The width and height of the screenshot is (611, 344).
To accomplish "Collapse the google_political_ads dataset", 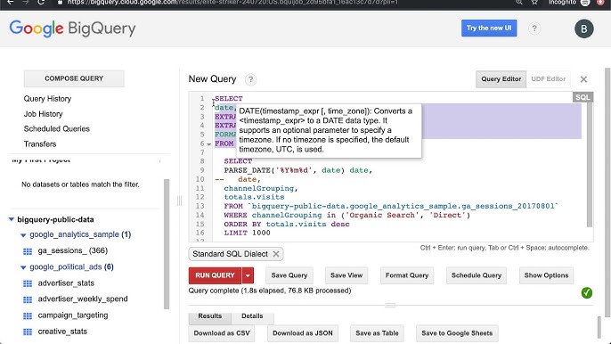I will click(23, 267).
